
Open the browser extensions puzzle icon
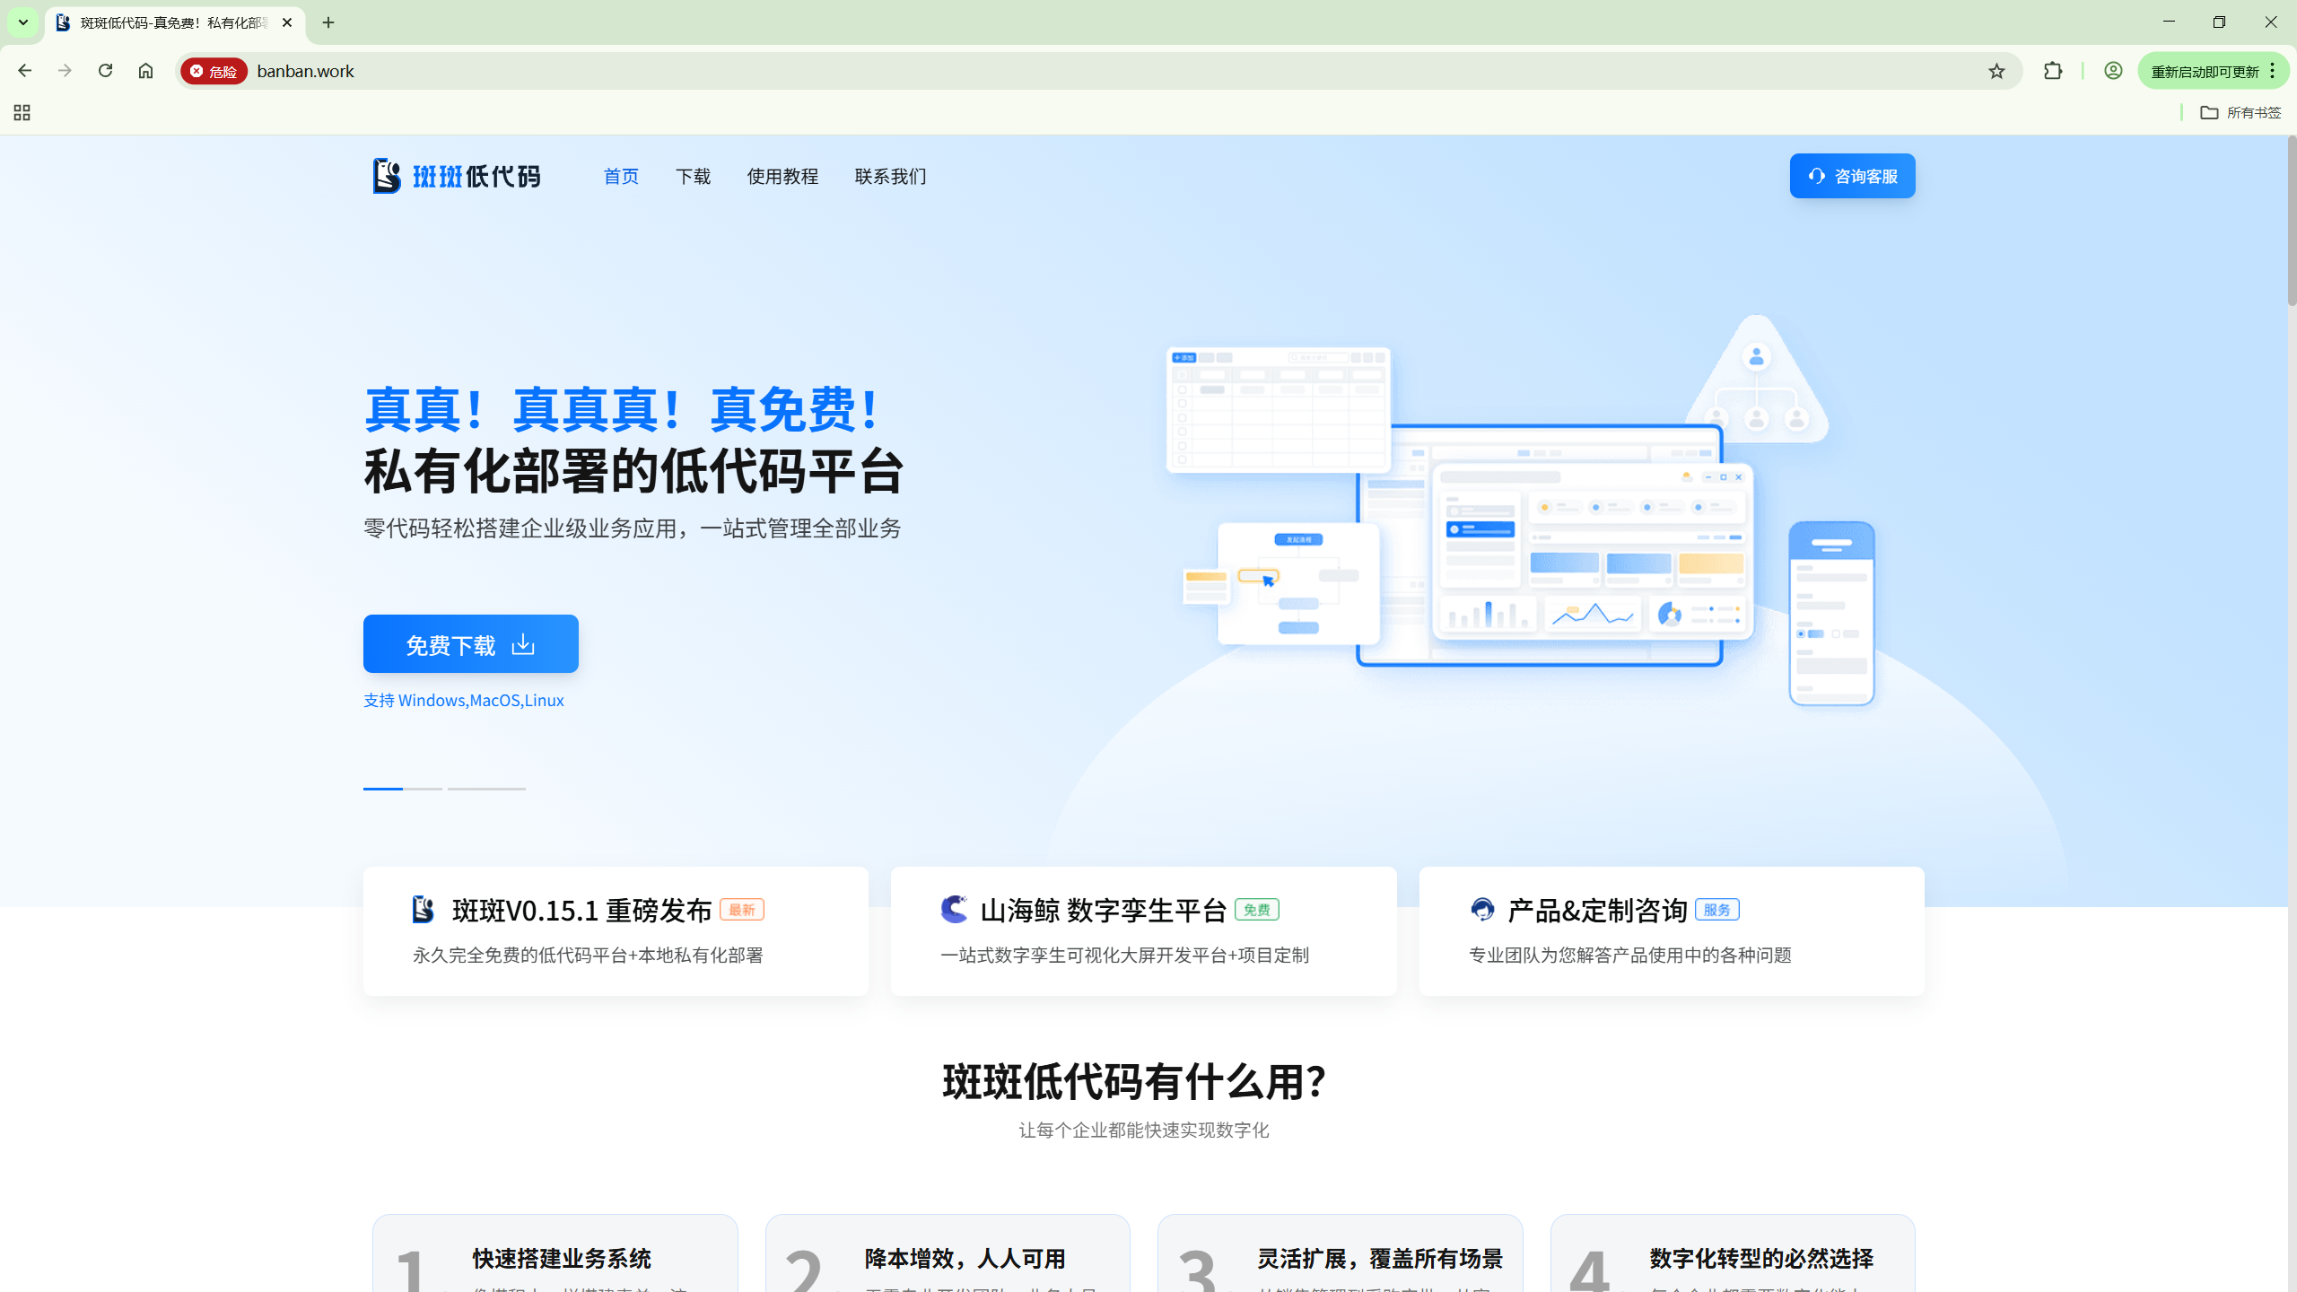click(x=2053, y=71)
